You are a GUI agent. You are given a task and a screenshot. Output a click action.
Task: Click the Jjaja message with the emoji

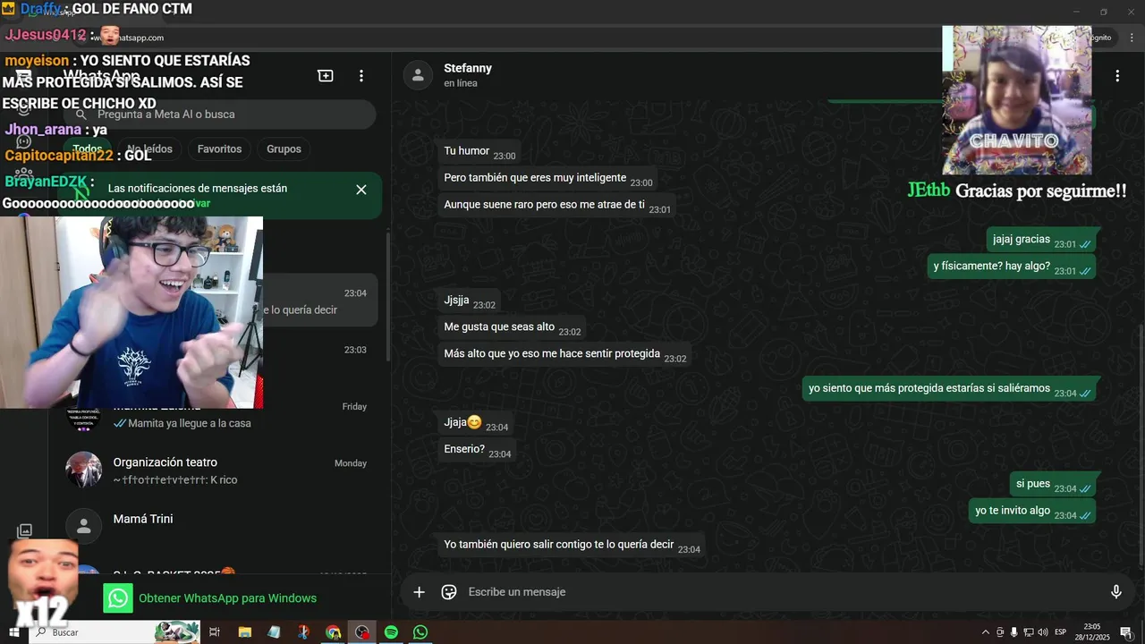(x=476, y=423)
